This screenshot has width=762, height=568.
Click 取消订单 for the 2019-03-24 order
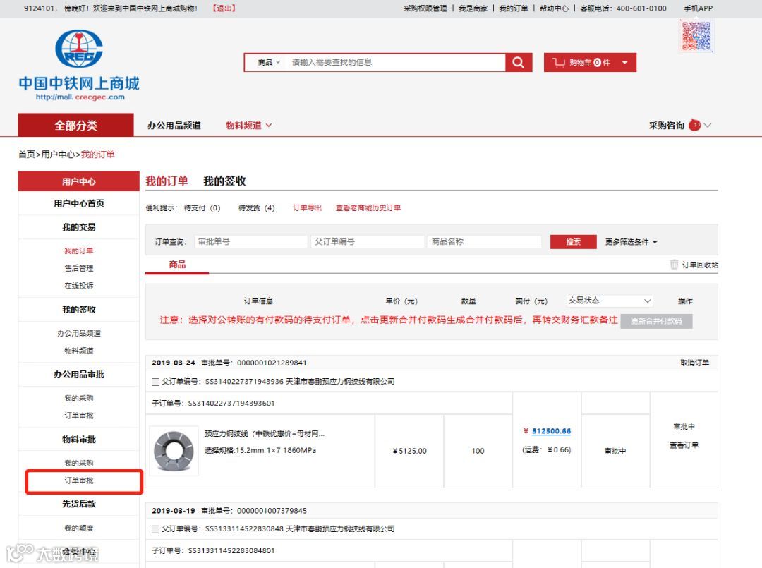[694, 363]
